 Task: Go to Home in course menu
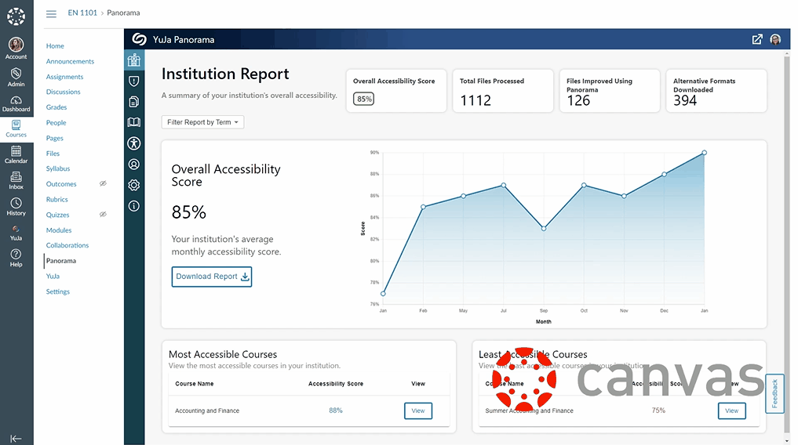[x=55, y=45]
